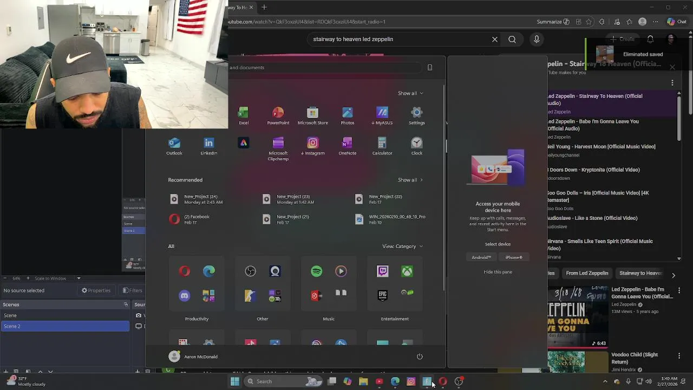Viewport: 693px width, 390px height.
Task: Launch Spotify in Music category
Action: 317,271
